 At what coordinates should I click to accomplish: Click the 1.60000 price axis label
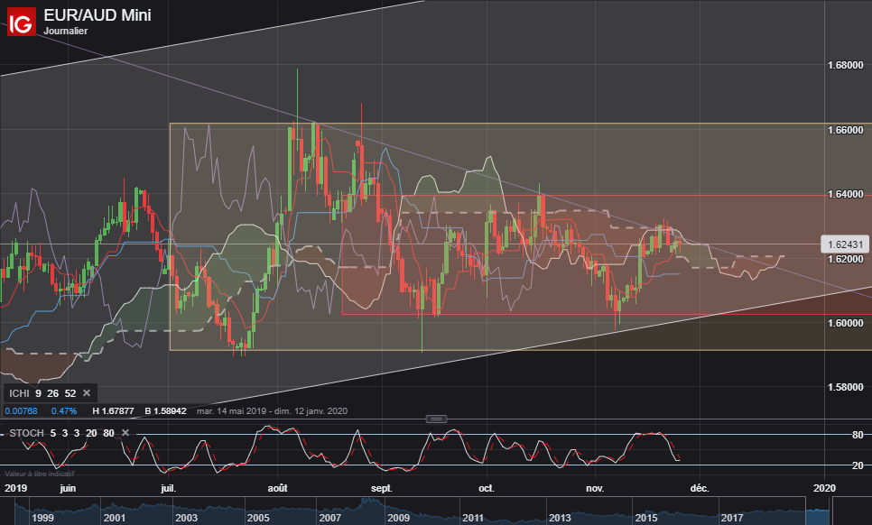pyautogui.click(x=845, y=323)
